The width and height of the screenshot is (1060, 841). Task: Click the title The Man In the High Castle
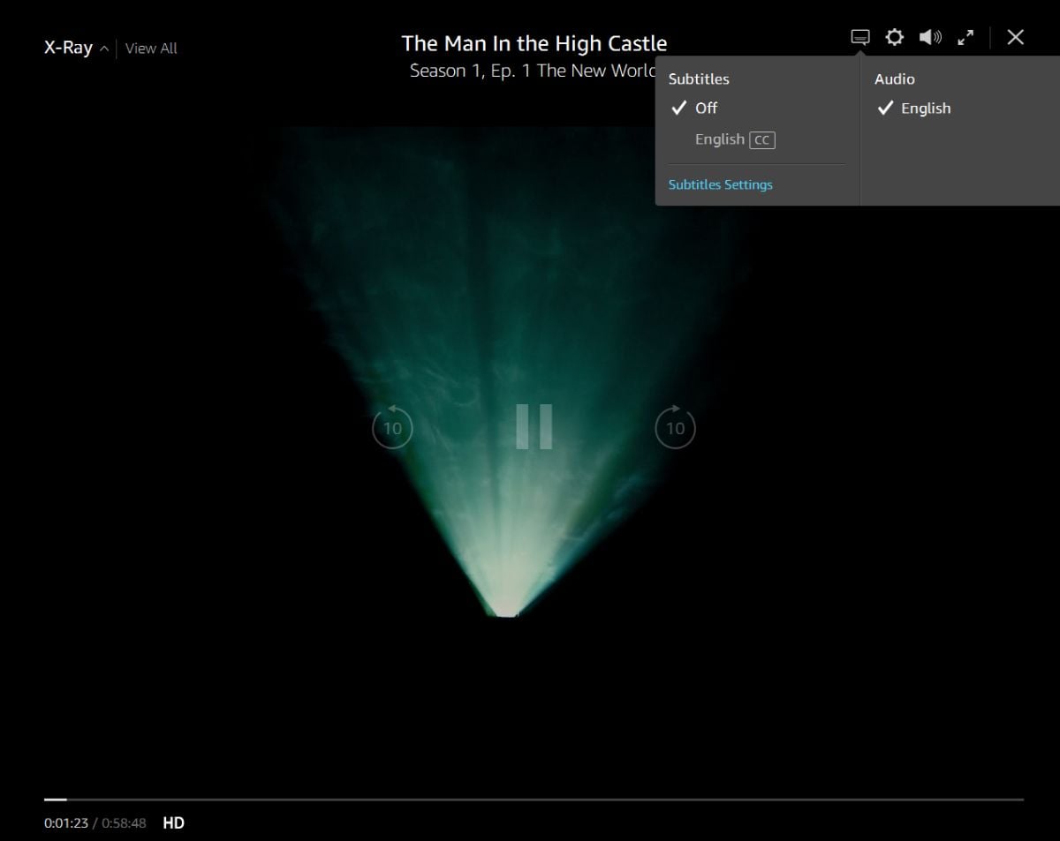click(534, 43)
